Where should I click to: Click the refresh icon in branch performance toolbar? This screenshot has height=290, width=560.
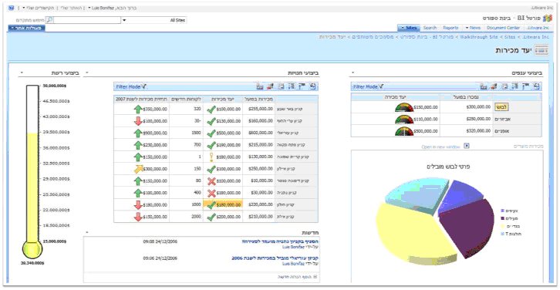click(x=536, y=86)
